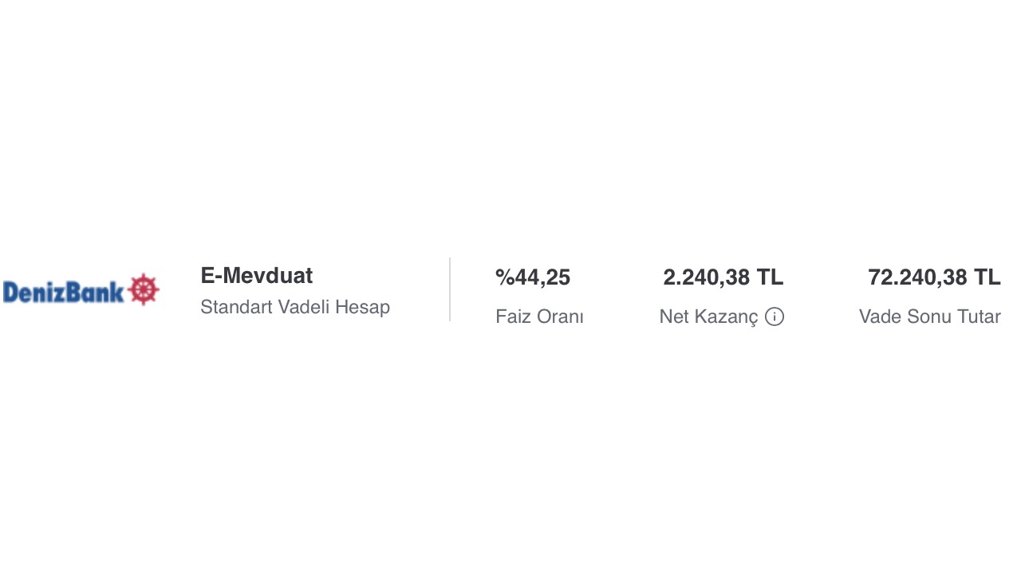
Task: Click the percent sign in interest rate
Action: point(504,277)
